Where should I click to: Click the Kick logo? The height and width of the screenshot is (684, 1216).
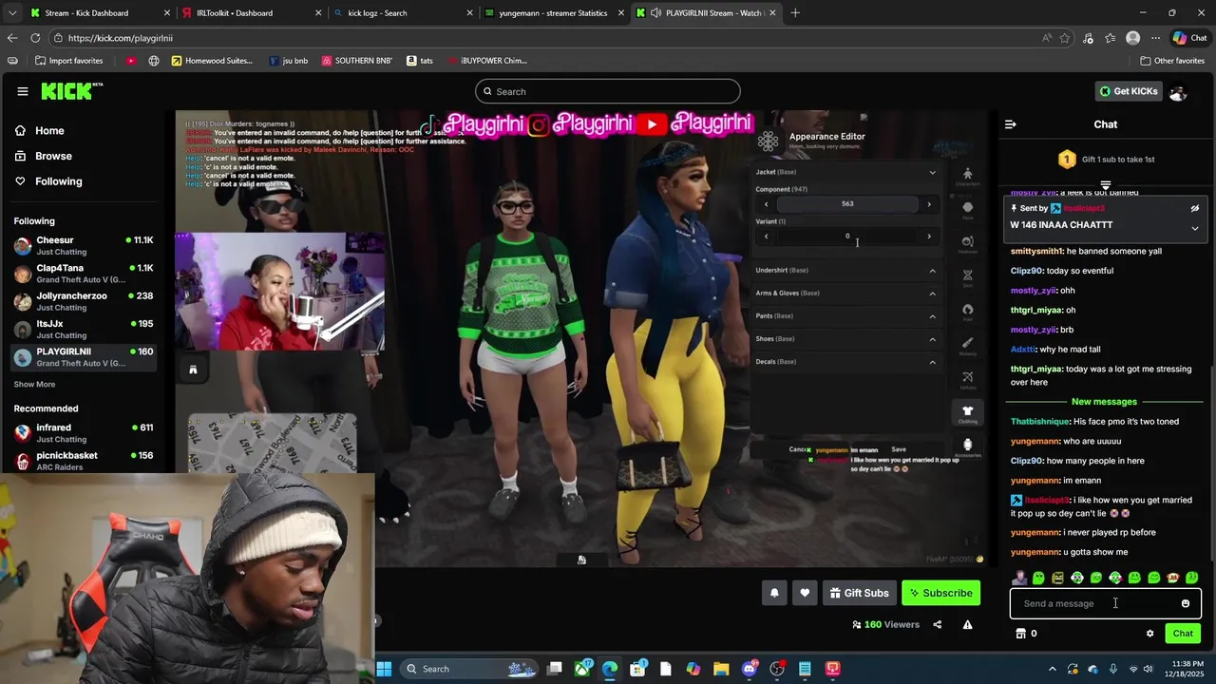(x=71, y=91)
